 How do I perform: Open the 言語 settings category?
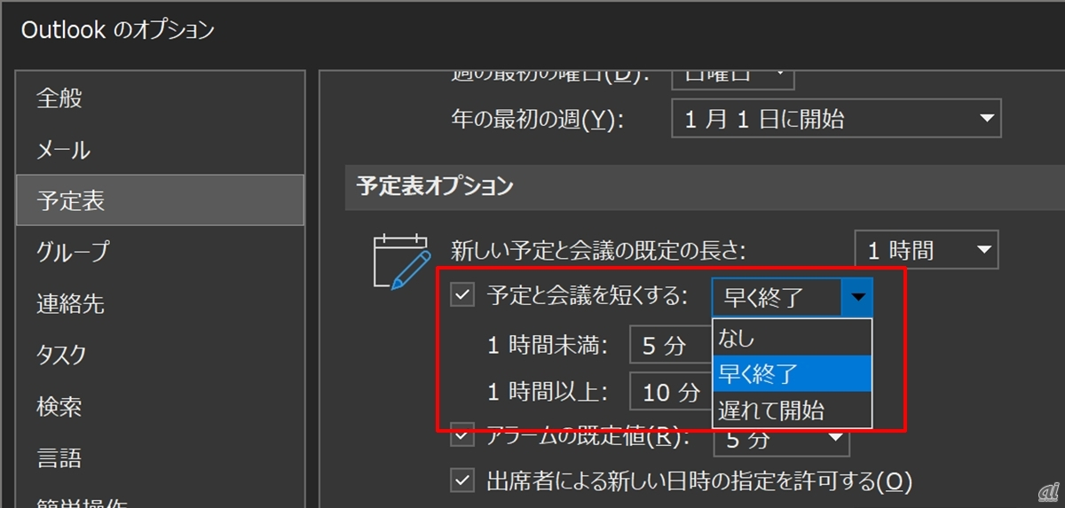pos(161,457)
